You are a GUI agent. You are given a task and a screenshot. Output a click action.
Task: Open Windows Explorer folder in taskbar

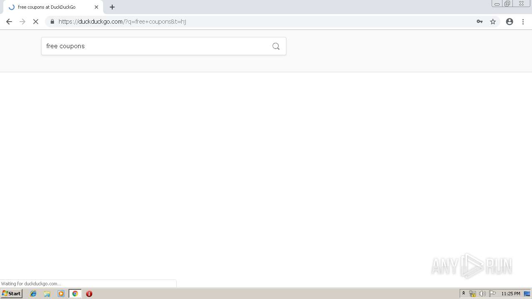tap(47, 294)
